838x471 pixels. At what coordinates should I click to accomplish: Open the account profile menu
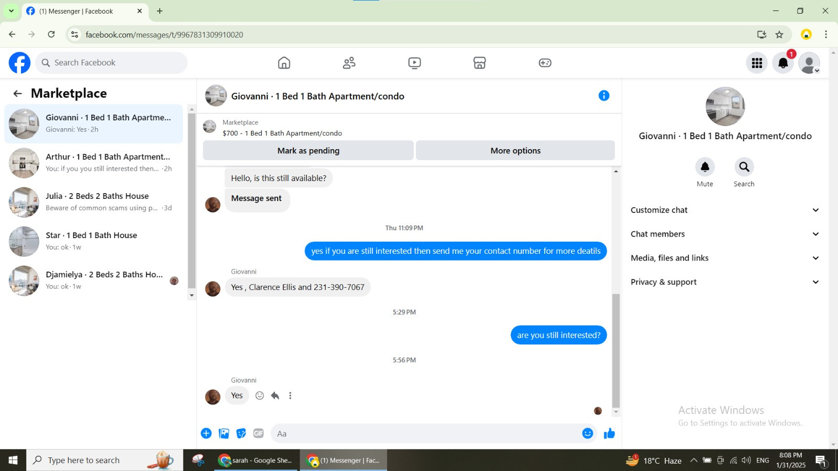point(809,63)
